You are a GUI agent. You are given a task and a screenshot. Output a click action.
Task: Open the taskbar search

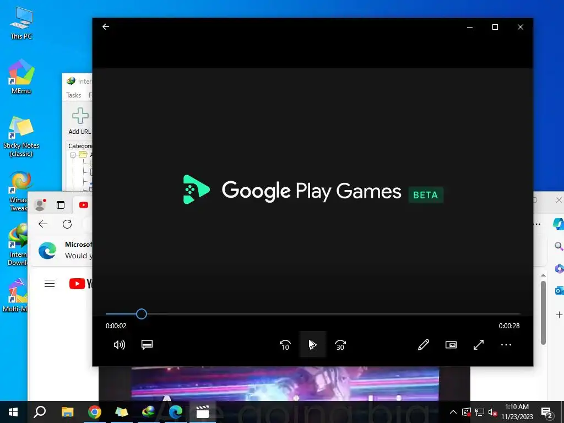(x=40, y=412)
